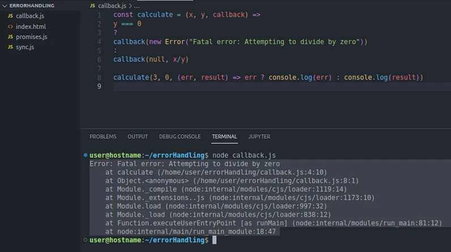Collapse the ERRORHANDLING folder chevron
The image size is (451, 252).
[5, 6]
